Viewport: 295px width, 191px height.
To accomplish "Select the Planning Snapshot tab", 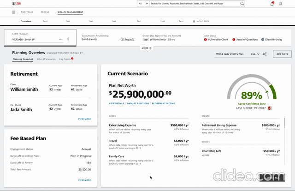I will pyautogui.click(x=23, y=59).
